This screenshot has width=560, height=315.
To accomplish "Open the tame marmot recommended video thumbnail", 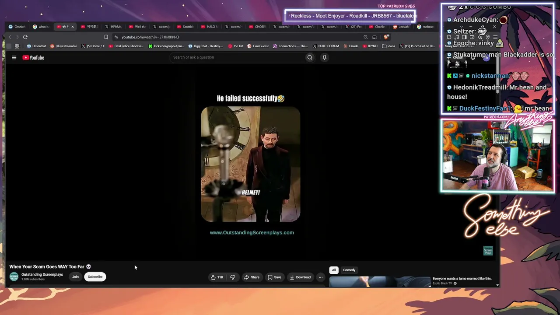I will [380, 282].
